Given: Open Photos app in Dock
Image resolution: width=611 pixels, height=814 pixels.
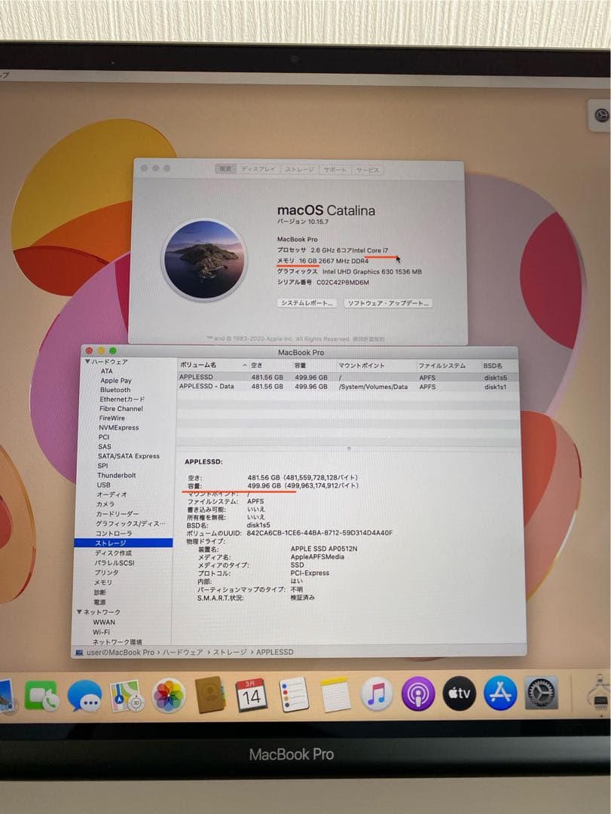Looking at the screenshot, I should coord(168,695).
